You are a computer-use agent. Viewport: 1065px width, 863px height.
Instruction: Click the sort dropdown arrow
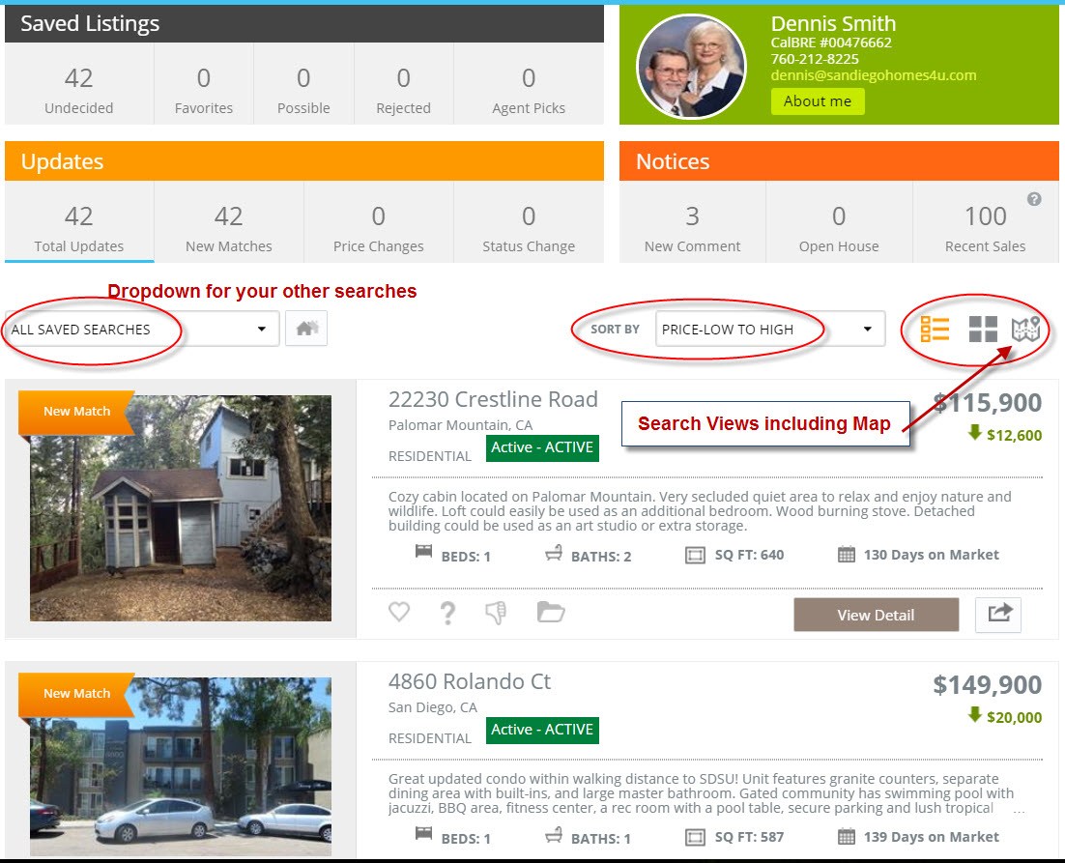pos(867,330)
